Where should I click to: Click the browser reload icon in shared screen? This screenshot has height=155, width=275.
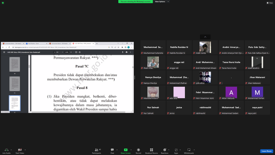9,47
